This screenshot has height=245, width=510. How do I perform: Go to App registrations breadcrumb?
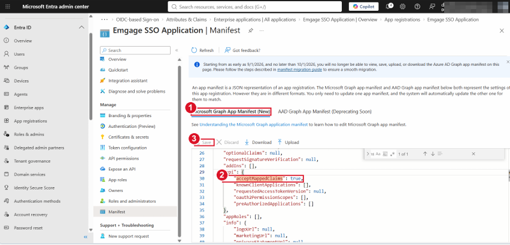point(402,20)
